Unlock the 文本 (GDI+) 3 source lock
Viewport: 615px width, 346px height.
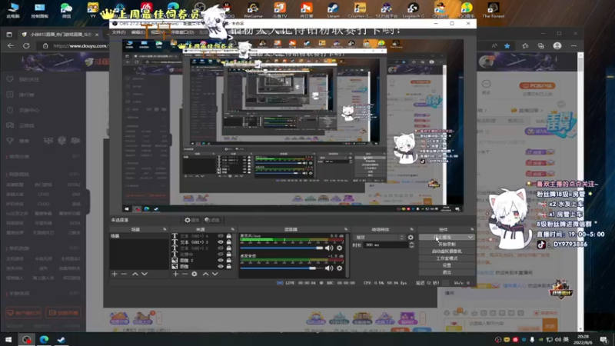[228, 242]
